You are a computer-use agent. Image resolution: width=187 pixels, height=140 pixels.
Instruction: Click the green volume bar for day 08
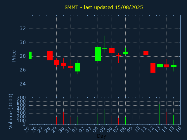(x=125, y=121)
